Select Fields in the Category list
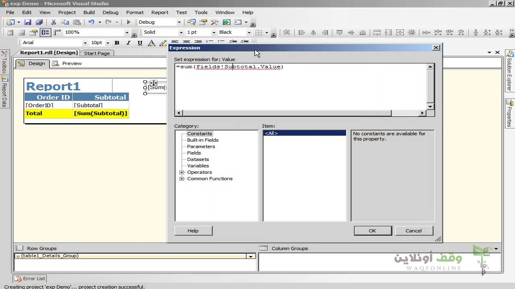Viewport: 515px width, 289px height. click(194, 153)
